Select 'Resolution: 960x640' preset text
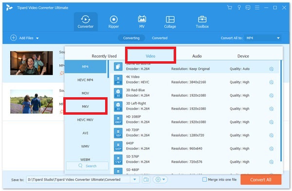The image size is (292, 191). pyautogui.click(x=187, y=149)
